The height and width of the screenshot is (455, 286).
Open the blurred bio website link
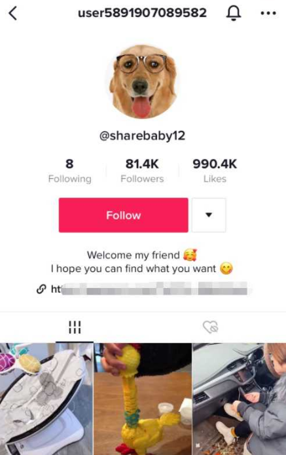[x=149, y=289]
